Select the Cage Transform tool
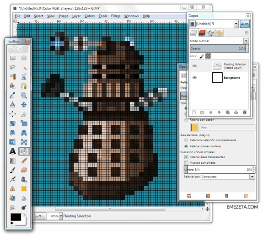 coord(24,142)
